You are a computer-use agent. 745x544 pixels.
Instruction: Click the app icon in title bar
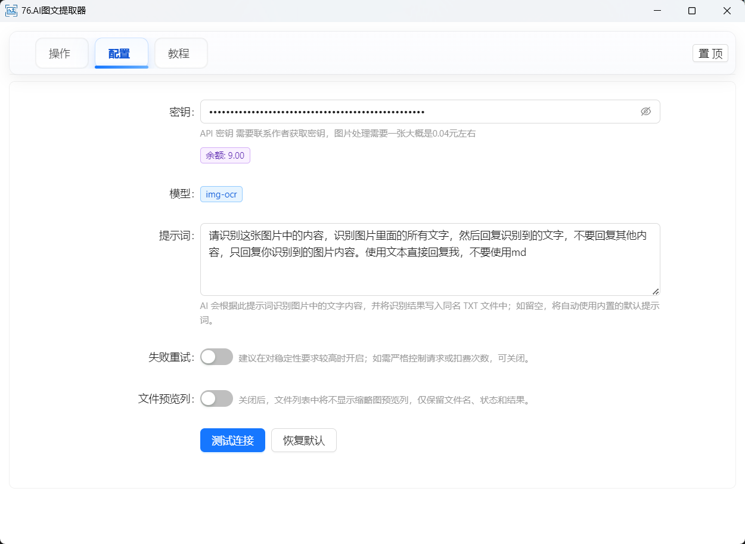[x=11, y=11]
